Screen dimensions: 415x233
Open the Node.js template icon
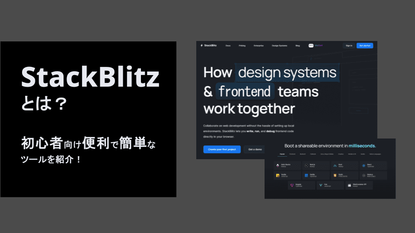[x=363, y=175]
